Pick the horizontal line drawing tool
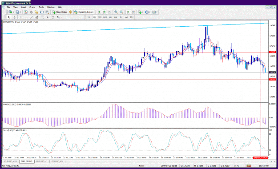The height and width of the screenshot is (169, 278). pyautogui.click(x=26, y=17)
